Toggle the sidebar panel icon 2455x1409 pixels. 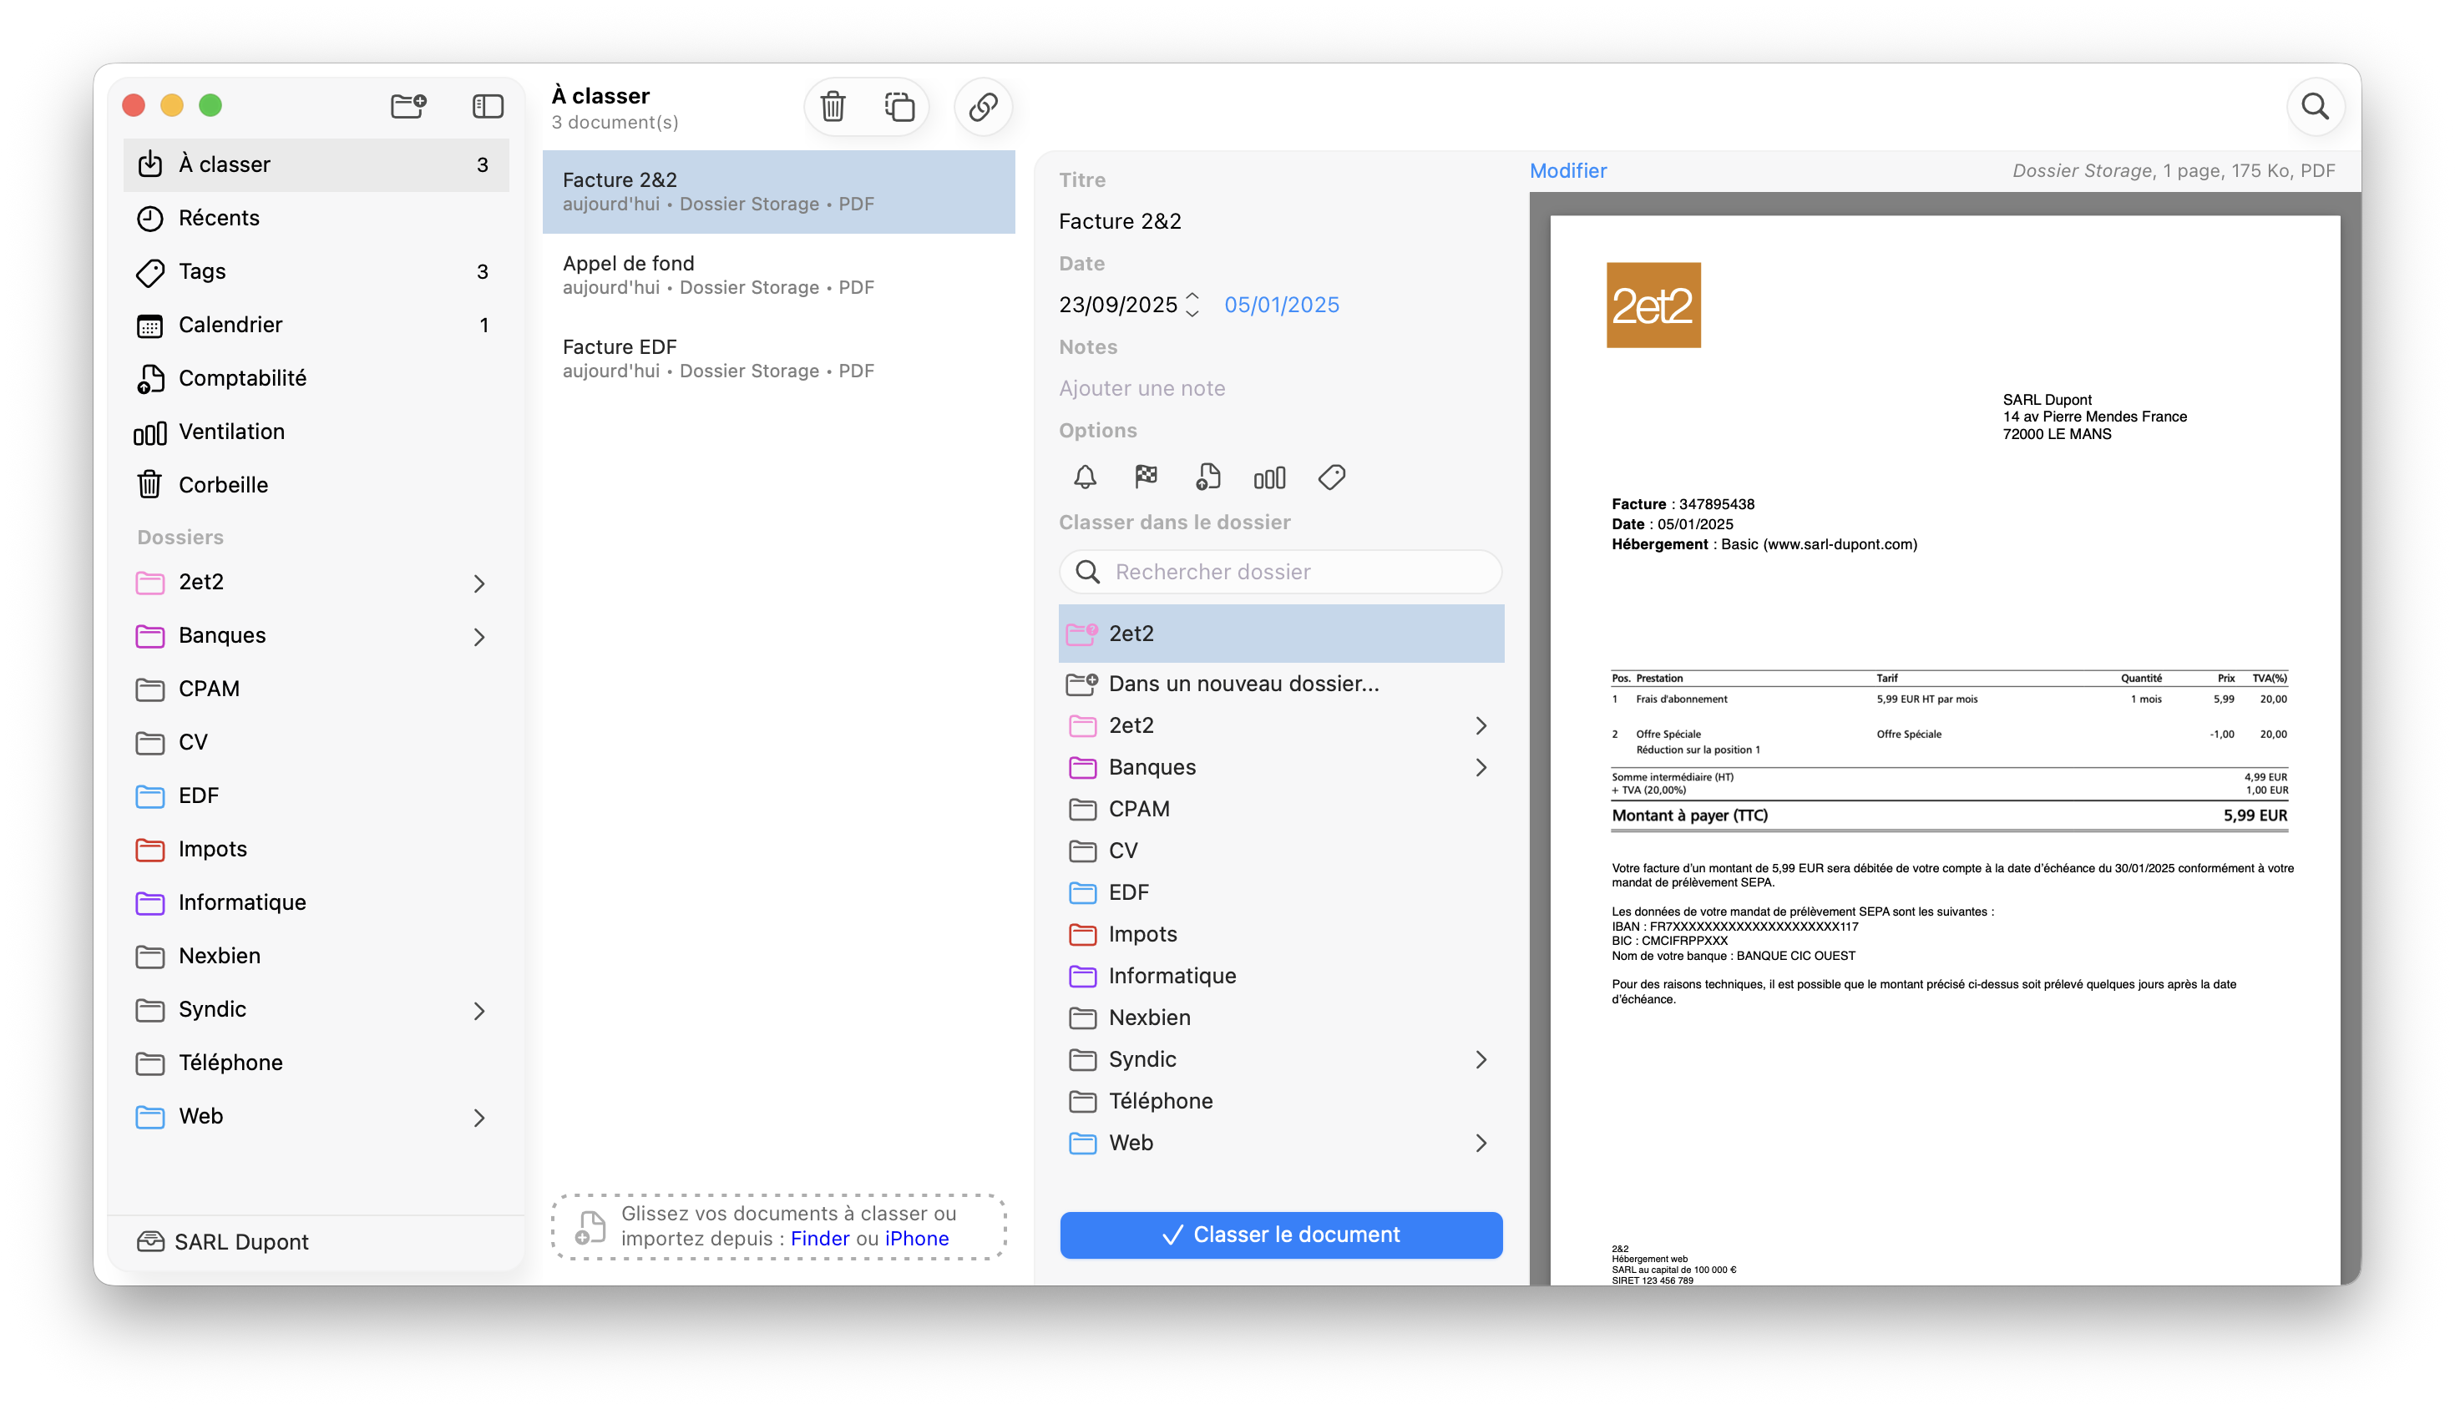(x=488, y=105)
